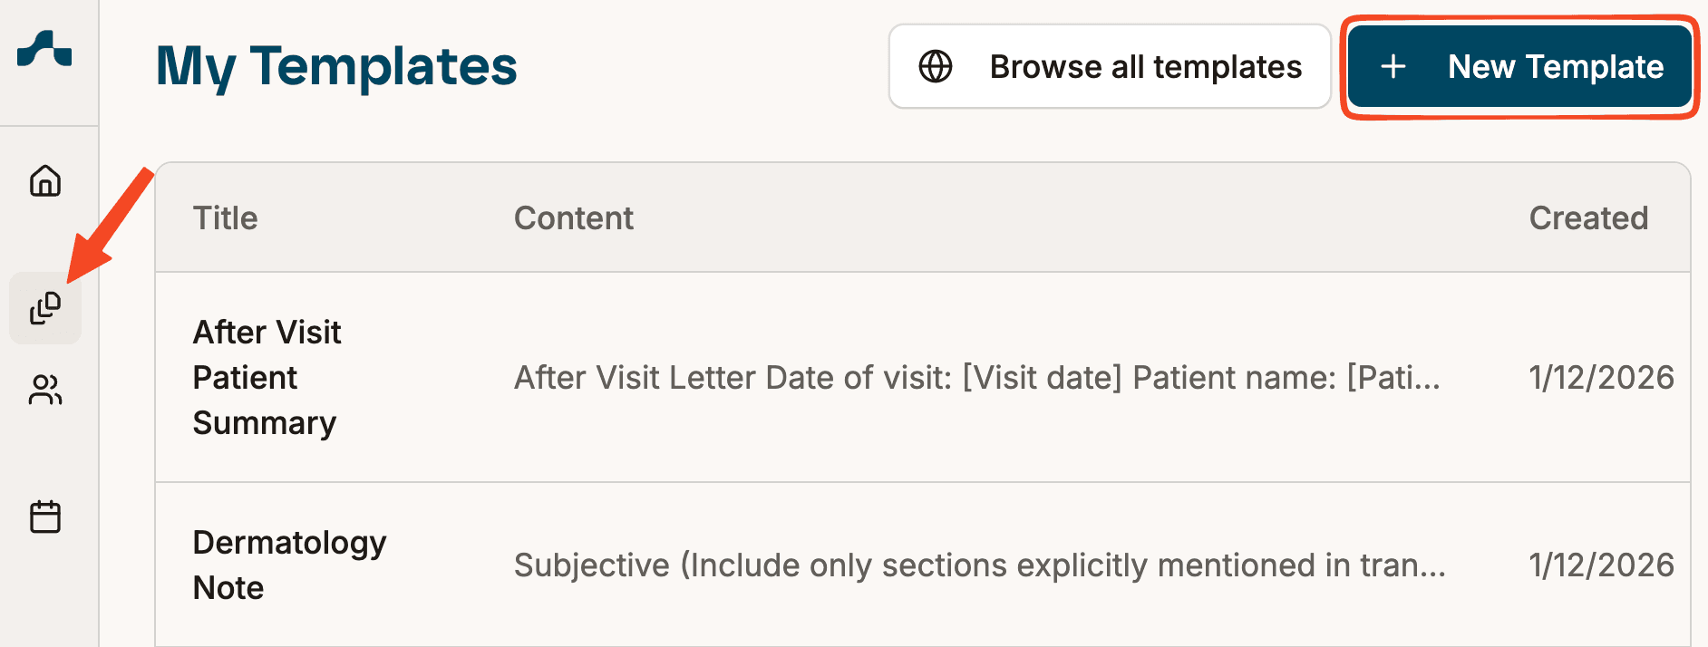This screenshot has width=1708, height=647.
Task: Click the After Visit Patient Summary created date
Action: click(1601, 377)
